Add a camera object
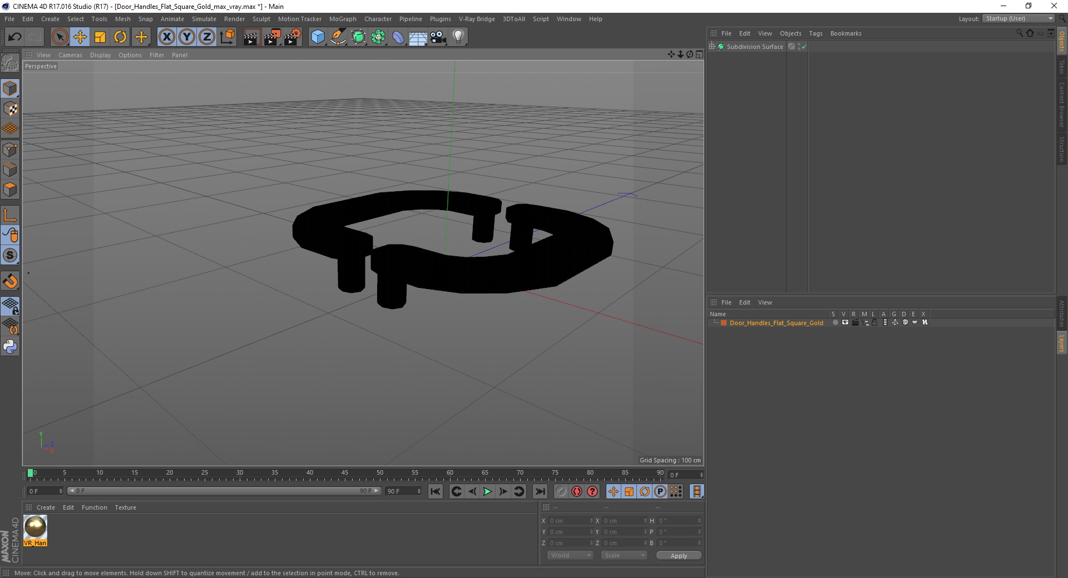The width and height of the screenshot is (1068, 578). 438,37
